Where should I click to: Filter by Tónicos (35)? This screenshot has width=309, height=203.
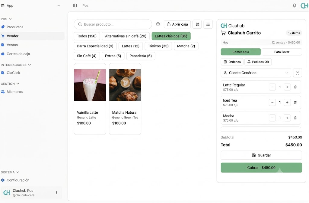tap(158, 46)
